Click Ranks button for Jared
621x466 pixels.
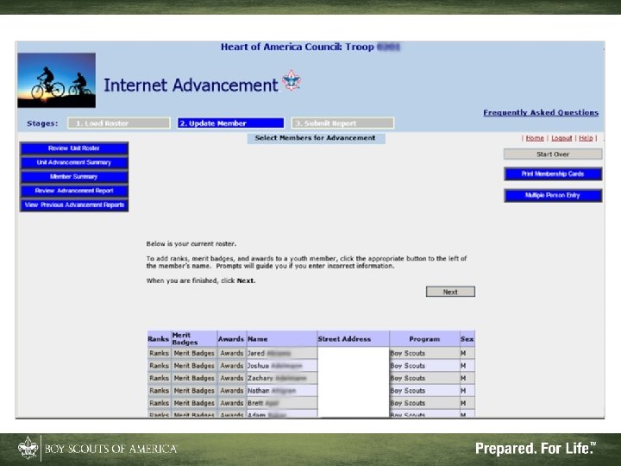click(x=160, y=353)
